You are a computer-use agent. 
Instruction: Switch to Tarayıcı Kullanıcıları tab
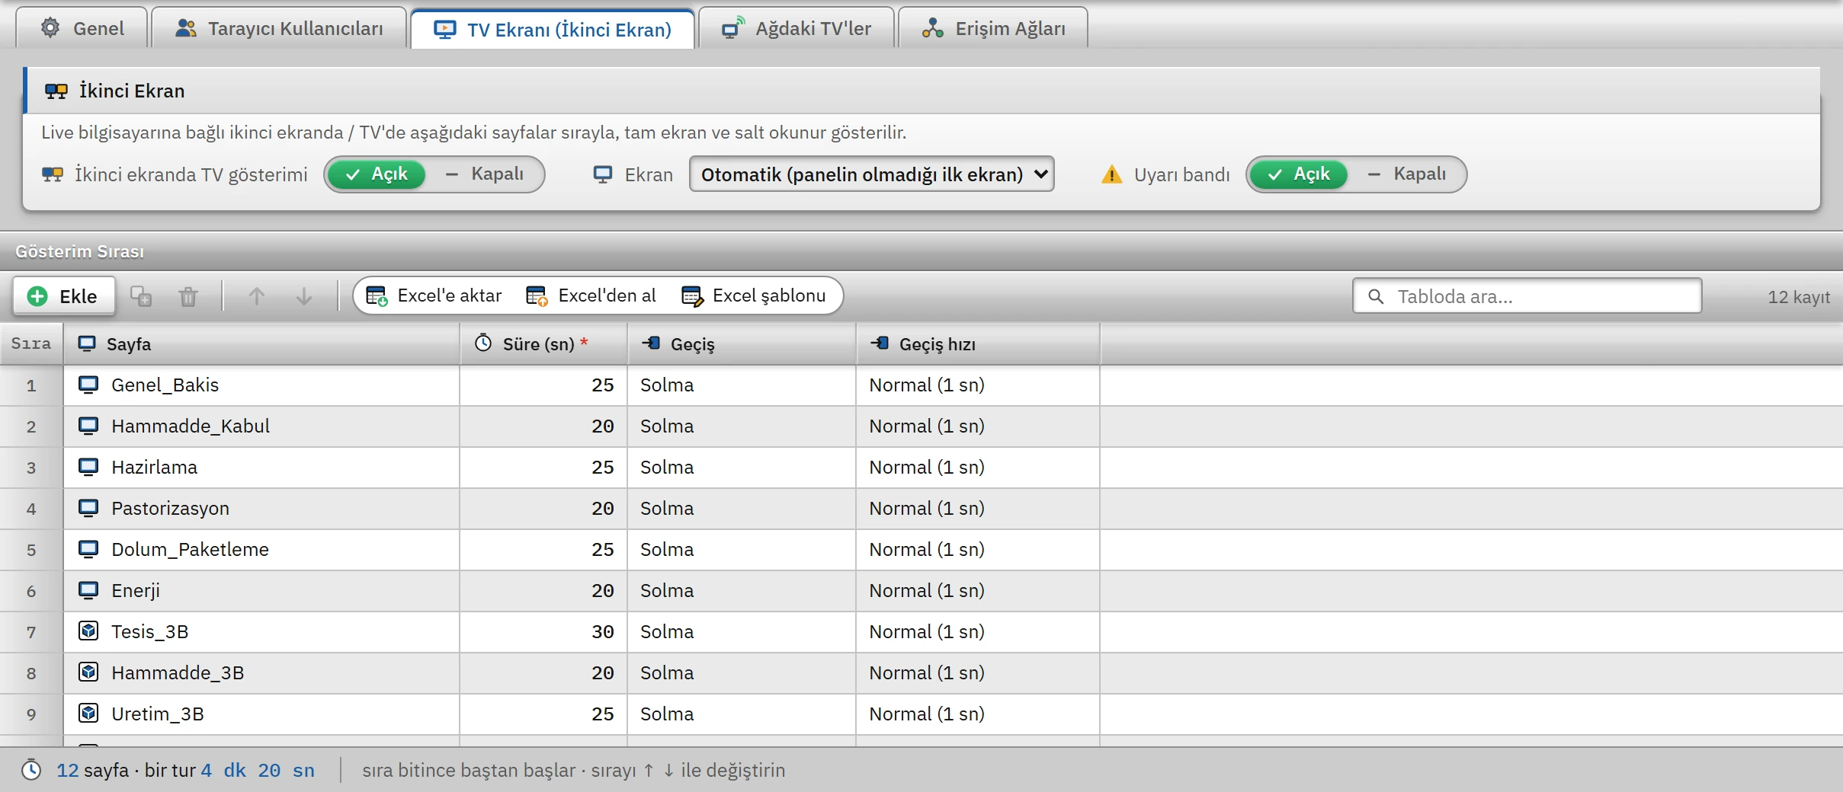click(279, 28)
